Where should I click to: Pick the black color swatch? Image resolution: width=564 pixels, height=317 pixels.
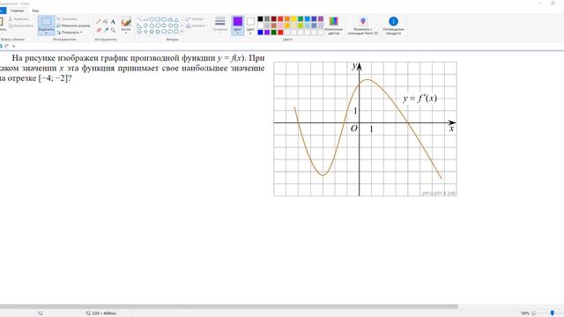(x=260, y=18)
